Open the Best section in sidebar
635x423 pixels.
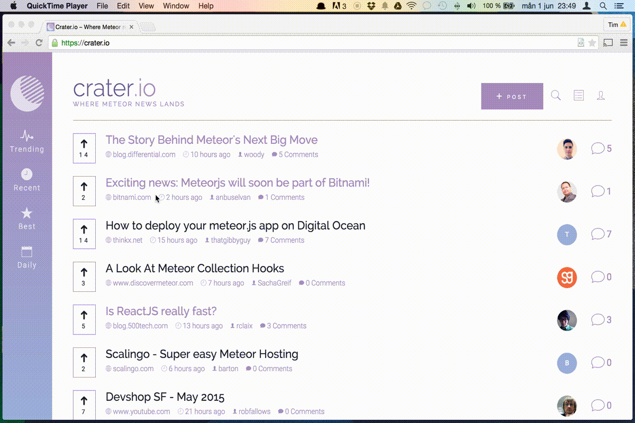pos(27,219)
